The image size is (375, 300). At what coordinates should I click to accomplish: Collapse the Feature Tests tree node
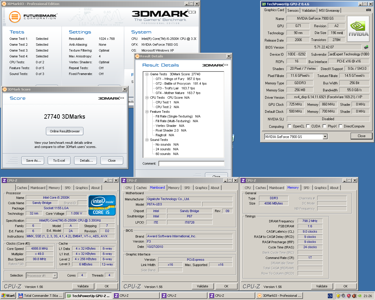pyautogui.click(x=147, y=112)
